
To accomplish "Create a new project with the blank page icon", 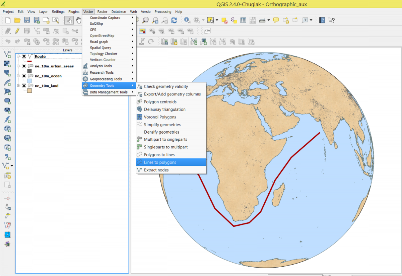I will click(8, 20).
